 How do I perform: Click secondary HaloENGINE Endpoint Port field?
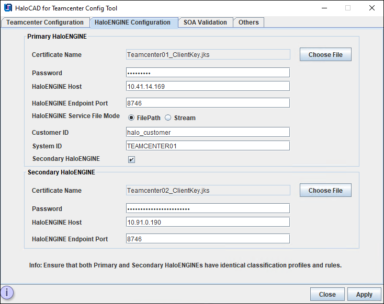[x=208, y=239]
